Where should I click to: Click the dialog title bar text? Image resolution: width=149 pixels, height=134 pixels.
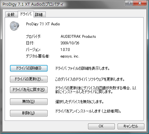point(33,4)
